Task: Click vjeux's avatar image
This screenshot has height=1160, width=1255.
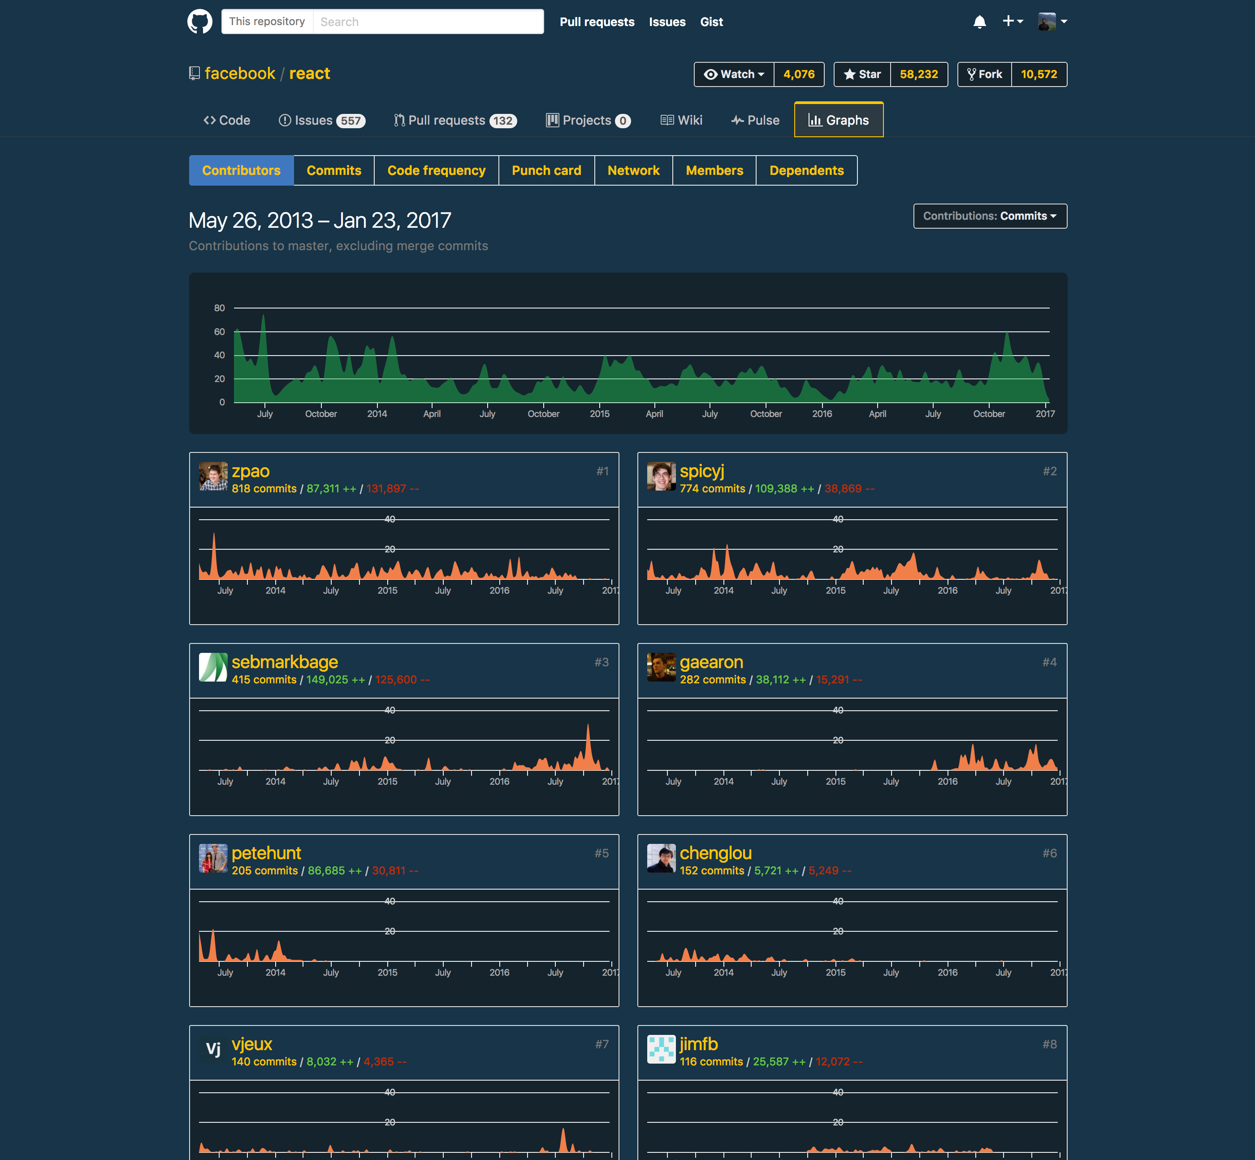Action: click(x=213, y=1049)
